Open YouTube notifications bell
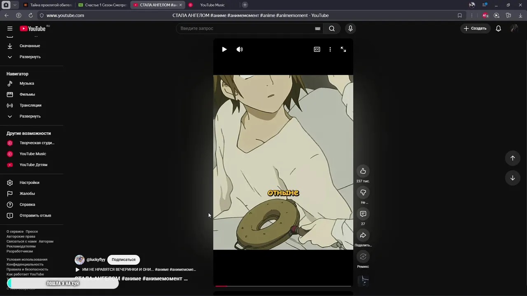This screenshot has width=527, height=296. (498, 28)
